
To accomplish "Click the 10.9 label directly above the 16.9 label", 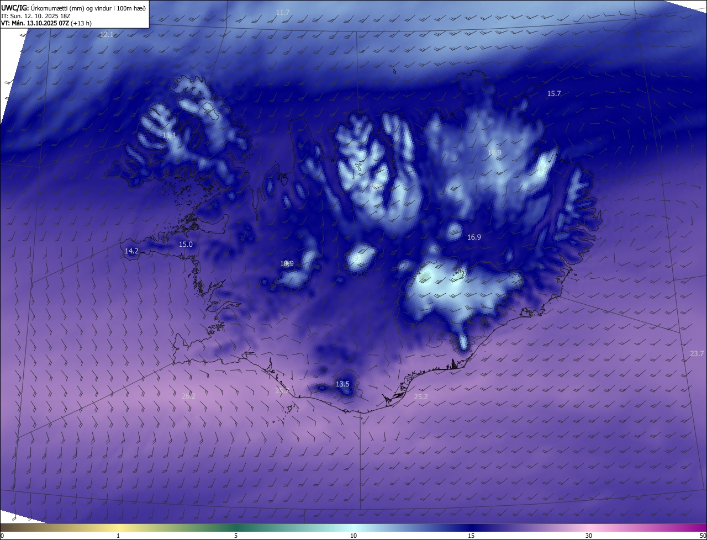I will [494, 153].
